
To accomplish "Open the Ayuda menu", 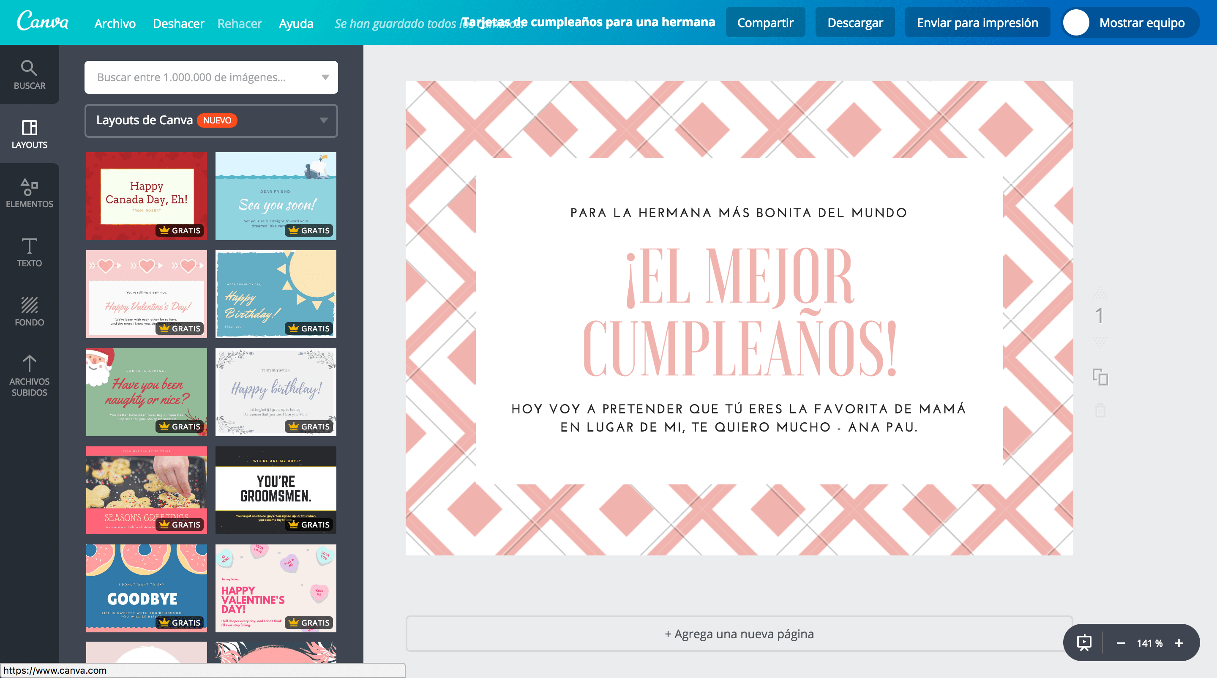I will point(296,23).
